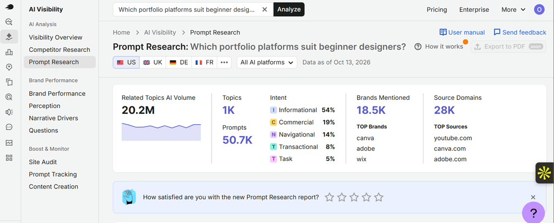Click the prompt search input field
The height and width of the screenshot is (223, 554).
187,10
